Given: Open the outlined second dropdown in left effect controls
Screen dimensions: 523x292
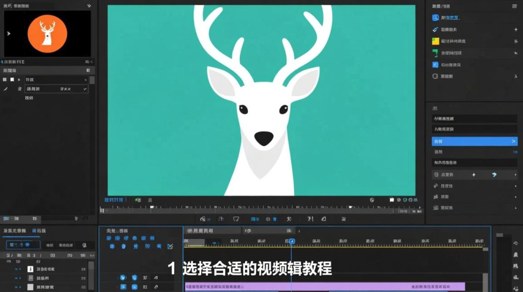Looking at the screenshot, I should click(56, 89).
